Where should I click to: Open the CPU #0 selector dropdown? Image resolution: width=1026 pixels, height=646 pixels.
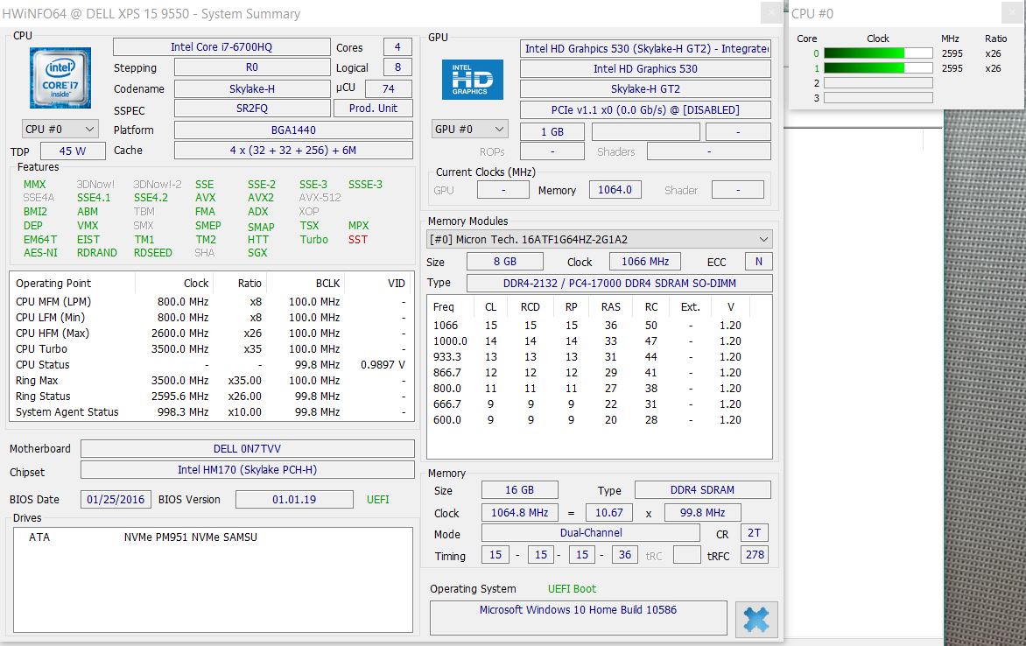(x=60, y=129)
